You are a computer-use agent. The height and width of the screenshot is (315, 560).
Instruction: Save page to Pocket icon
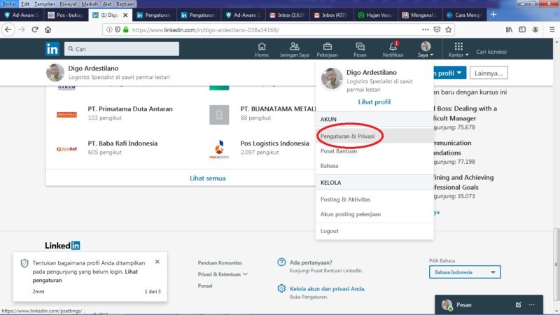click(437, 29)
